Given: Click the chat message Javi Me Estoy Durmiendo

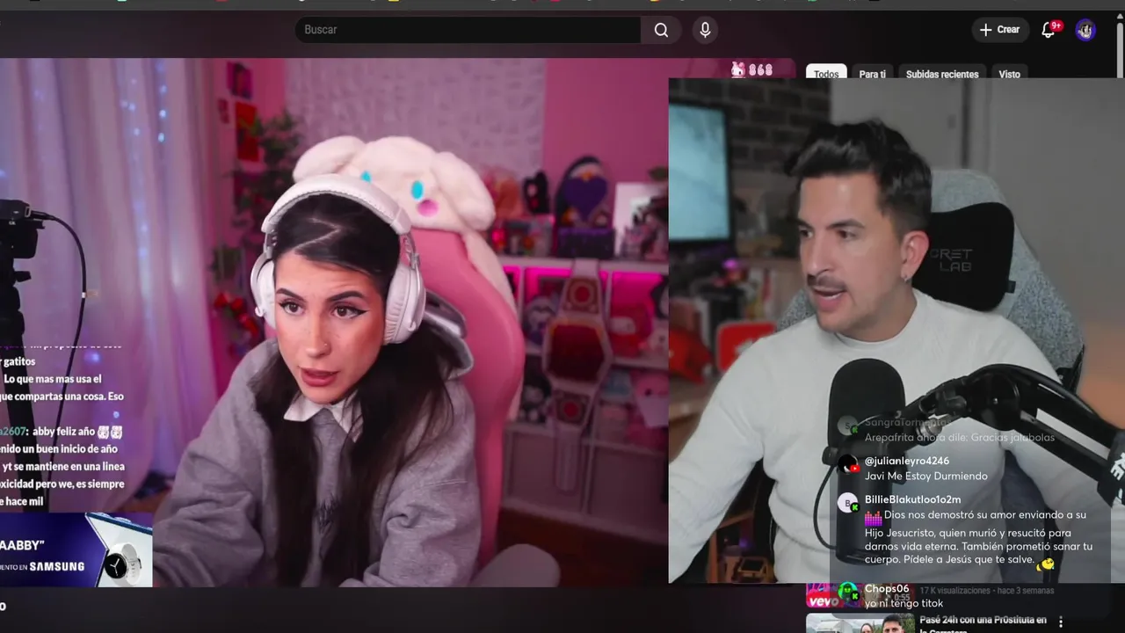Looking at the screenshot, I should tap(926, 476).
